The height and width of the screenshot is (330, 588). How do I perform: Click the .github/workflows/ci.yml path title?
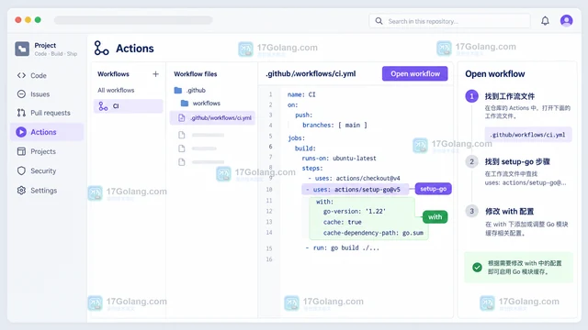point(311,74)
